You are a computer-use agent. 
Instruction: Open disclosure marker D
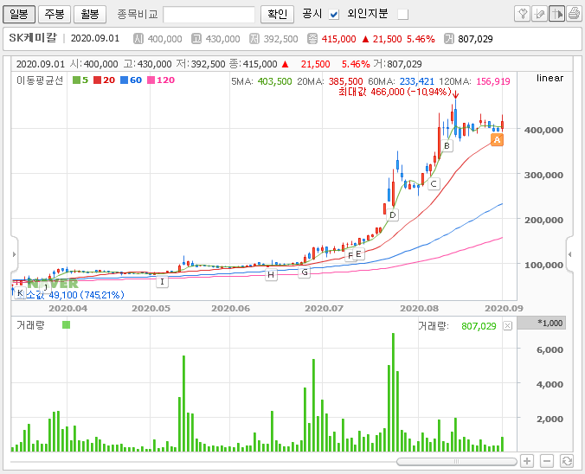392,215
